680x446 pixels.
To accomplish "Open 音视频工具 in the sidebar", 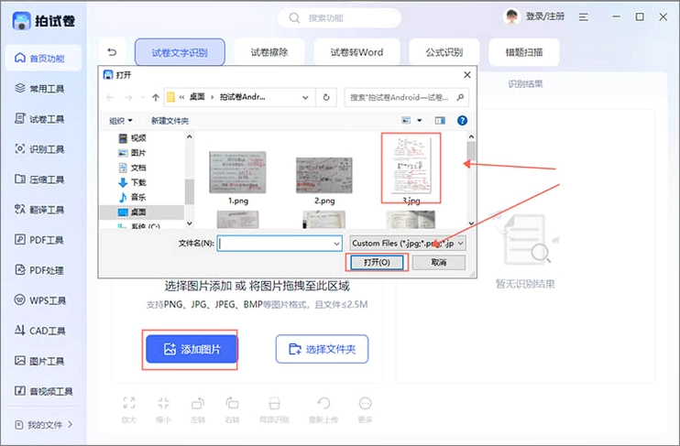I will [x=43, y=391].
